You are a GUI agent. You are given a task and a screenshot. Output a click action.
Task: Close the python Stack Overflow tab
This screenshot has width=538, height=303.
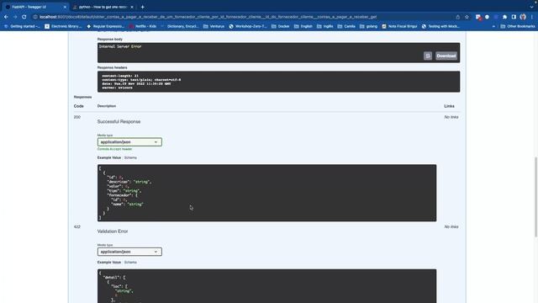[x=132, y=7]
